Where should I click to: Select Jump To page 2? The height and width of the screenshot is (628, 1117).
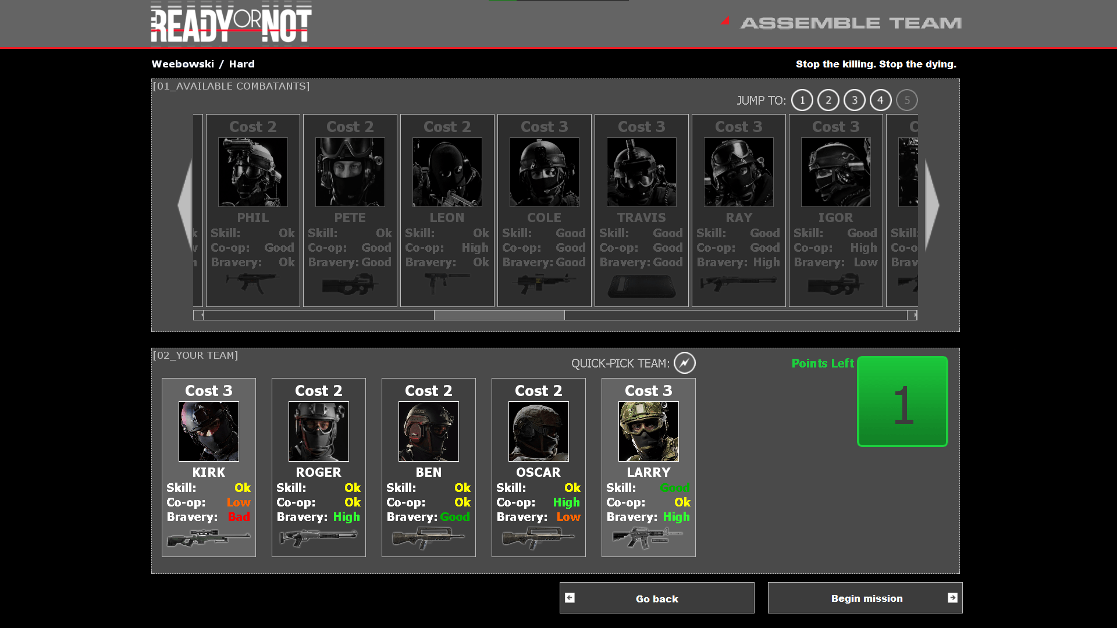point(828,100)
